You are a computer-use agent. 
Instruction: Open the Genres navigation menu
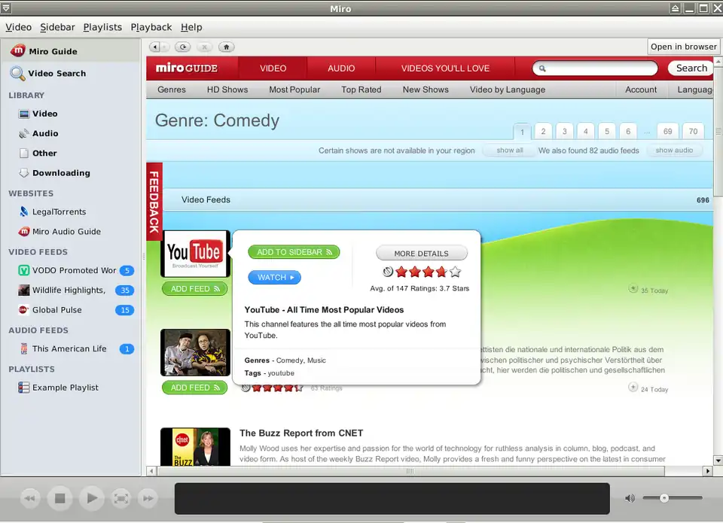click(172, 90)
